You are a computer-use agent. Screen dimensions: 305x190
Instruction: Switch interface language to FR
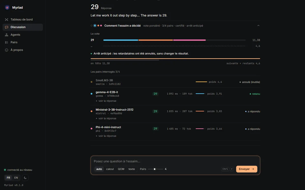[8, 178]
